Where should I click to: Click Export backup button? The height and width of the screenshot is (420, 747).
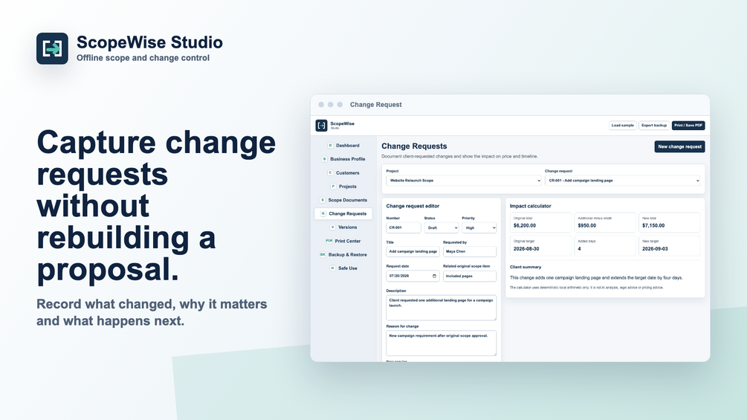[654, 125]
